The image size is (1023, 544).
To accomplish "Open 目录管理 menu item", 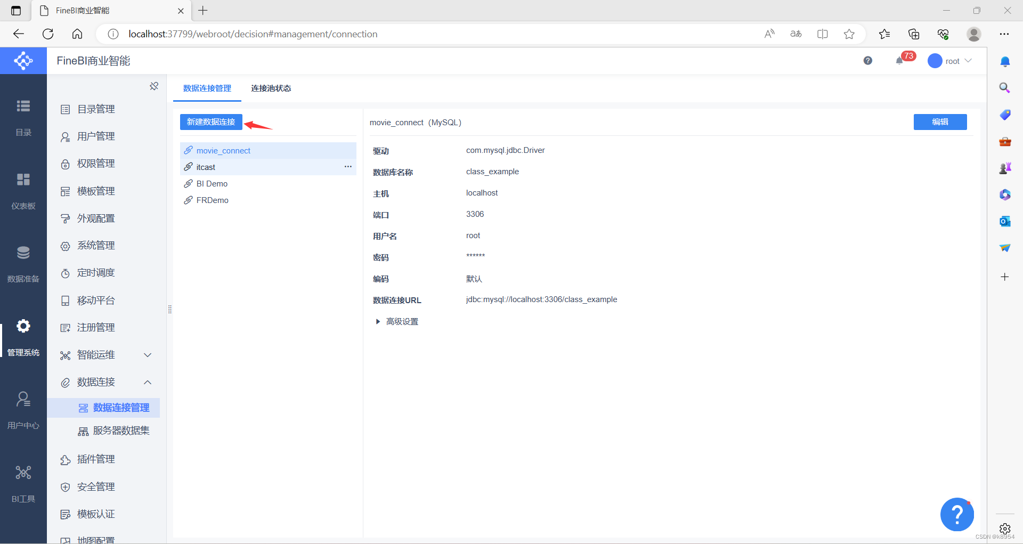I will pyautogui.click(x=96, y=109).
